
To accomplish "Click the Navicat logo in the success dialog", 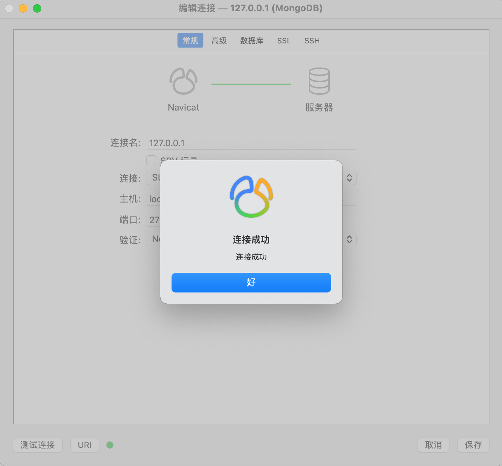I will pyautogui.click(x=251, y=196).
